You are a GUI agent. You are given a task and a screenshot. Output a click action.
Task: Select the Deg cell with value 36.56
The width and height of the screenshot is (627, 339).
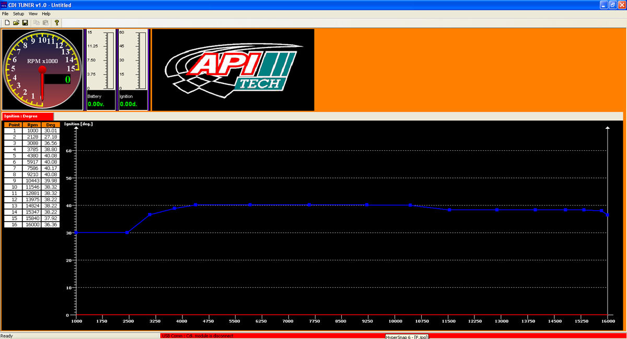click(x=51, y=143)
